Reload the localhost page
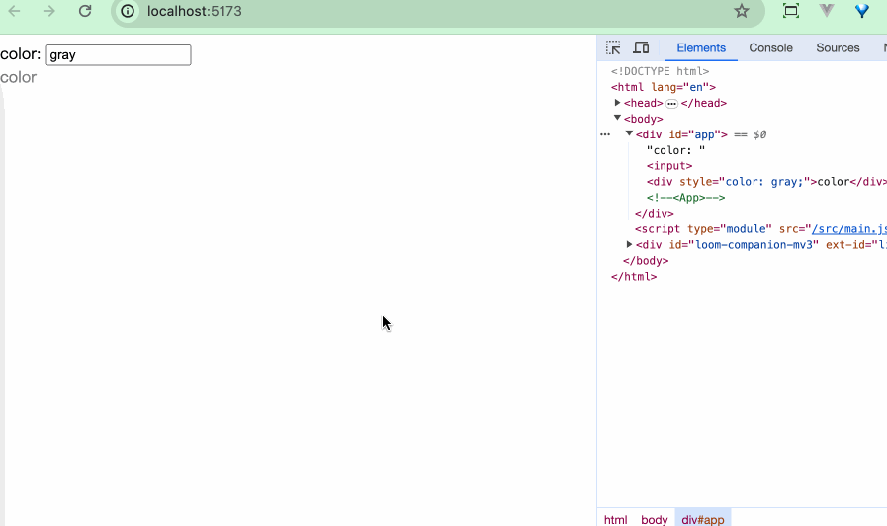887x526 pixels. 85,11
